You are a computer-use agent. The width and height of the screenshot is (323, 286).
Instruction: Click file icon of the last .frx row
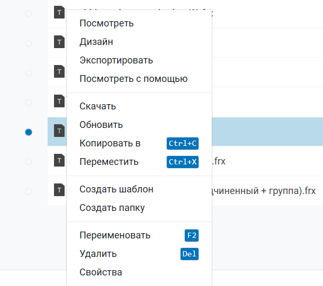pyautogui.click(x=59, y=190)
